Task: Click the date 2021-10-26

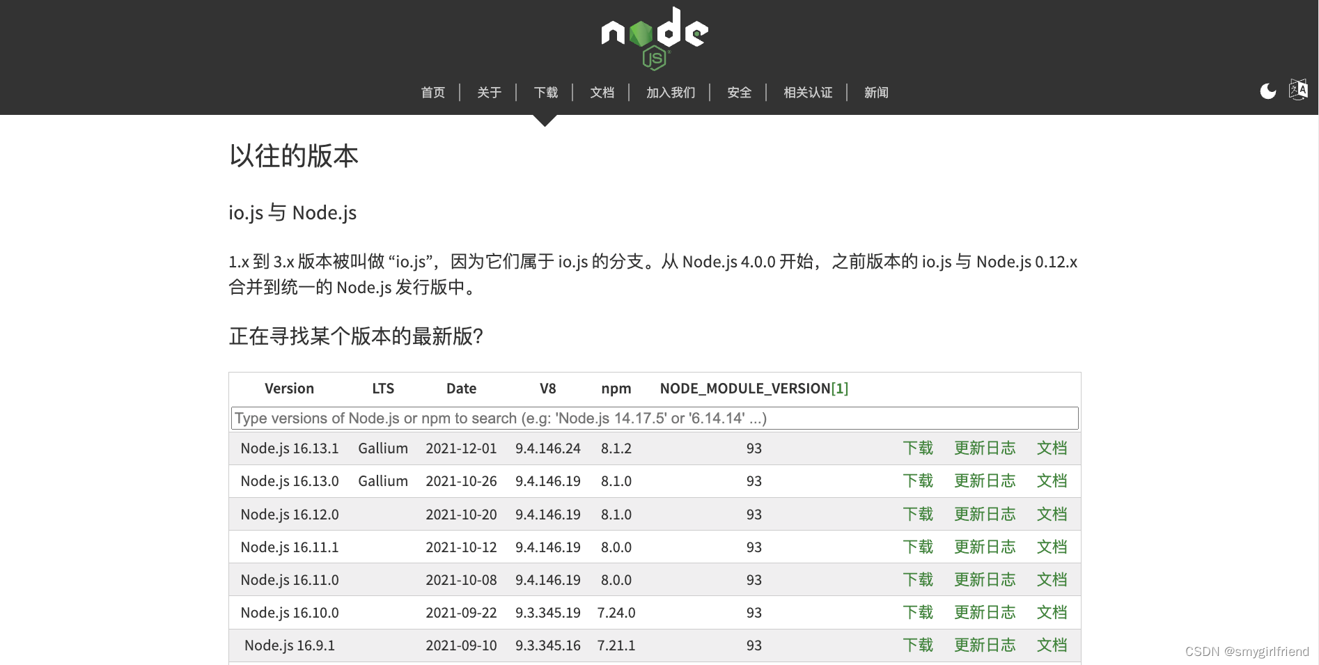Action: coord(461,481)
